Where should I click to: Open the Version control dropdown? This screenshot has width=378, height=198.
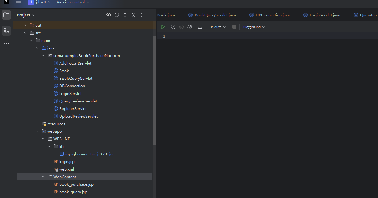point(73,3)
